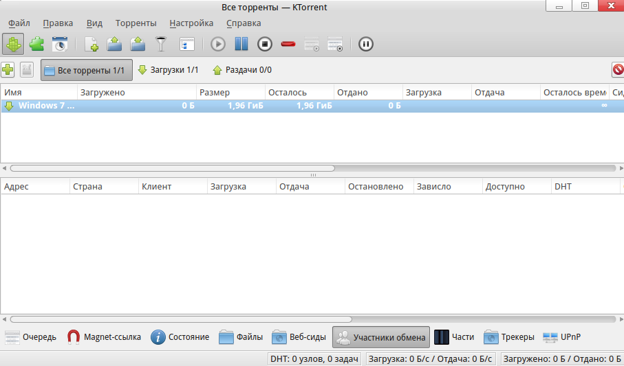
Task: Switch to Загрузки 1/1 tab
Action: click(168, 70)
